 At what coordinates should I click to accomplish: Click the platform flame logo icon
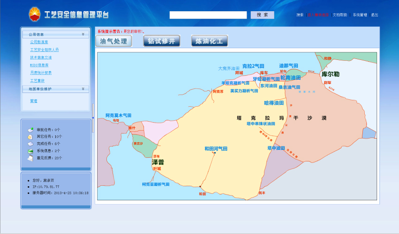coord(35,14)
